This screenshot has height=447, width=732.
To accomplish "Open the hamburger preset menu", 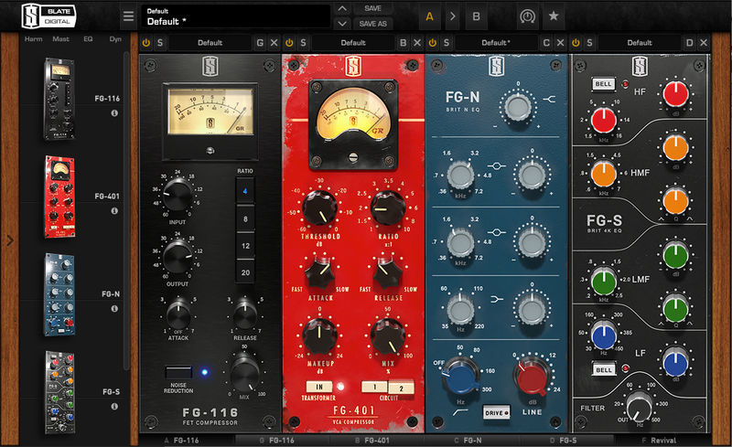I will tap(127, 16).
